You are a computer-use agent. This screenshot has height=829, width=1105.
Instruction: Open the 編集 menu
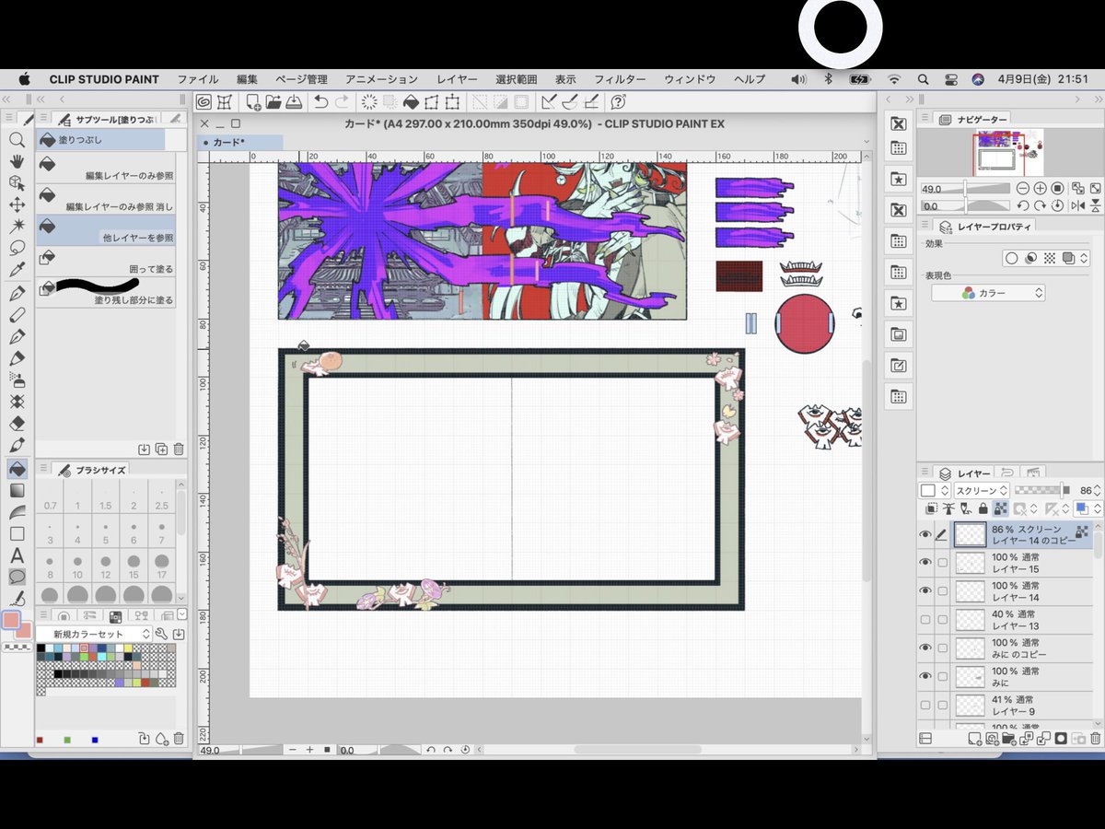247,79
